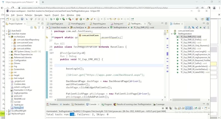This screenshot has height=119, width=221.
Task: Open the File menu
Action: click(x=7, y=15)
